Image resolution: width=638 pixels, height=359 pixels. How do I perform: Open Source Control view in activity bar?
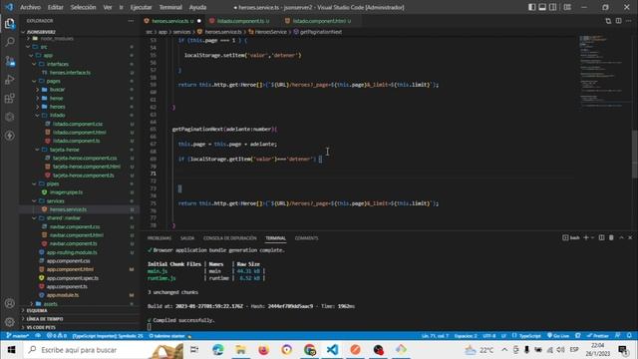coord(9,61)
